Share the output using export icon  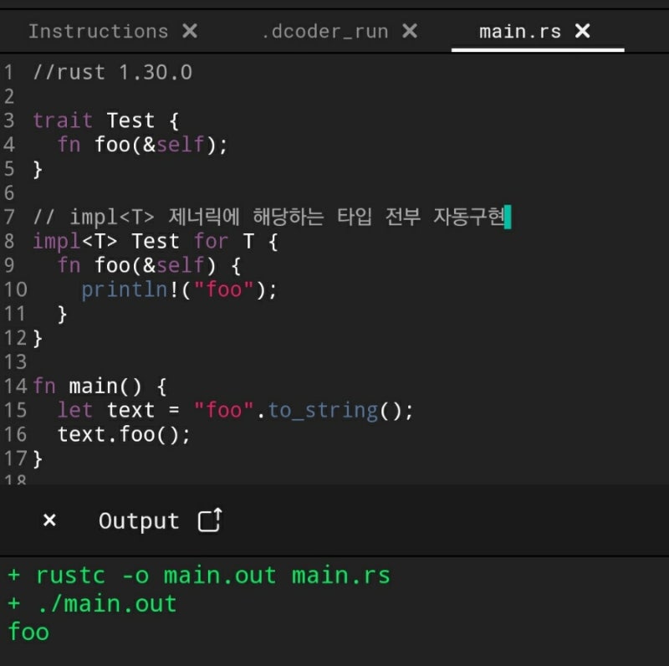click(x=210, y=520)
